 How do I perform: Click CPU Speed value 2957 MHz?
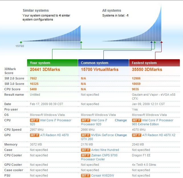37,130
